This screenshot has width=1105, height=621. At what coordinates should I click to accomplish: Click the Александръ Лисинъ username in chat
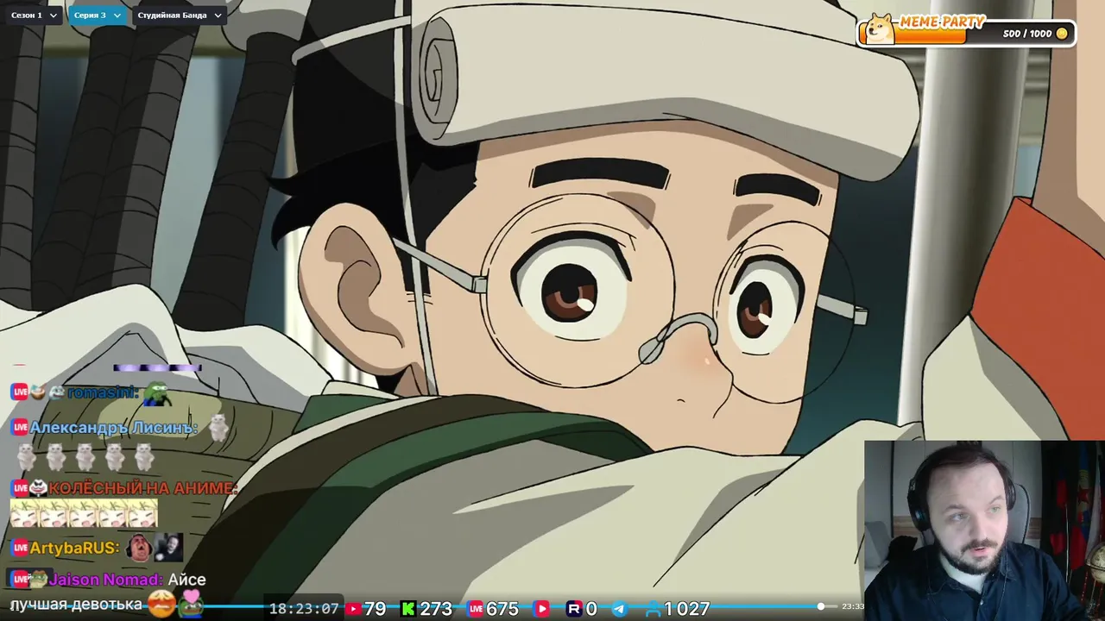coord(113,427)
